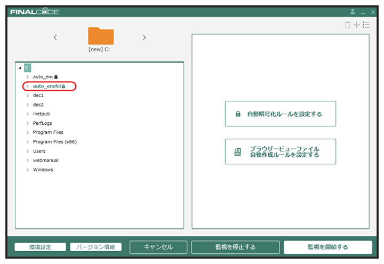Image resolution: width=384 pixels, height=264 pixels.
Task: Click 監視を停止する button
Action: click(235, 247)
